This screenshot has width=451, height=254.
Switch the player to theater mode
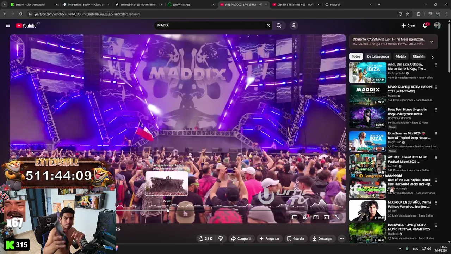[x=316, y=217]
